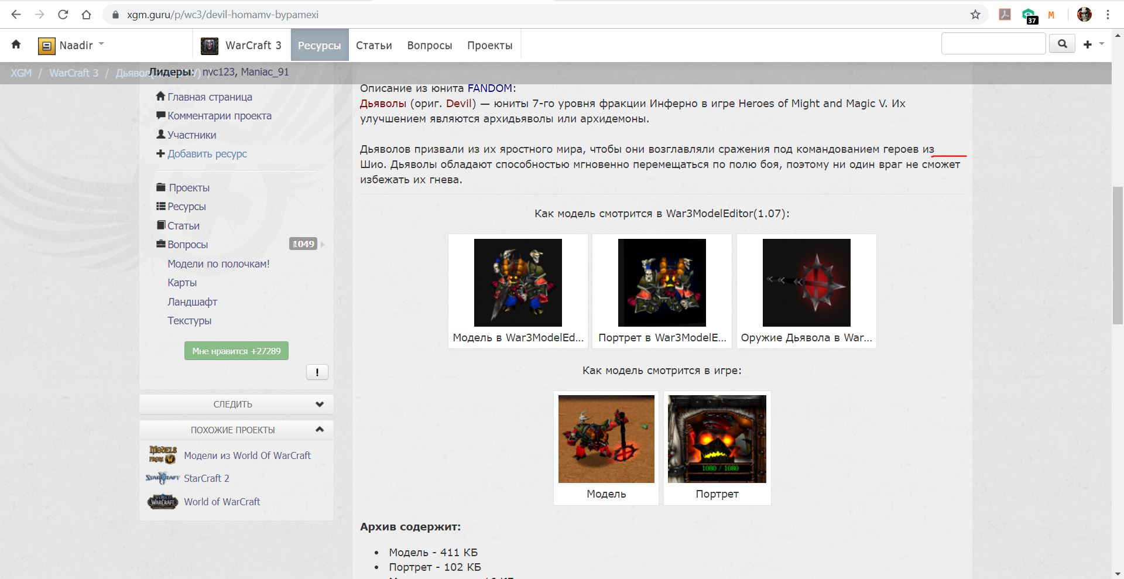Switch to the Ресурсы tab
This screenshot has height=579, width=1124.
click(320, 45)
